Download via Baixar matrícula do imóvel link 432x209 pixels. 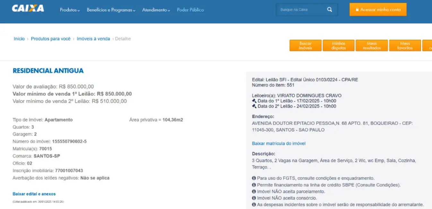click(279, 143)
